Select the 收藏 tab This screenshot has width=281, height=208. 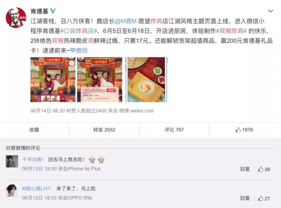point(34,130)
